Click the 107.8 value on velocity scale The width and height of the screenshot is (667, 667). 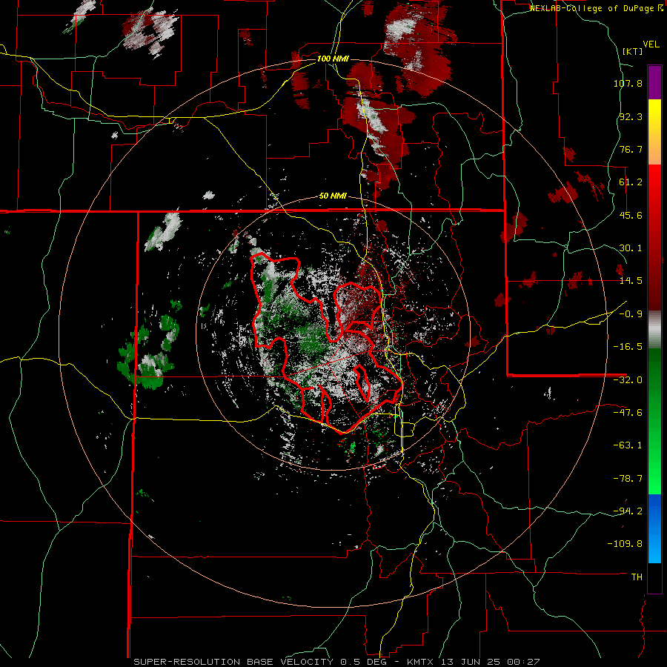point(628,83)
